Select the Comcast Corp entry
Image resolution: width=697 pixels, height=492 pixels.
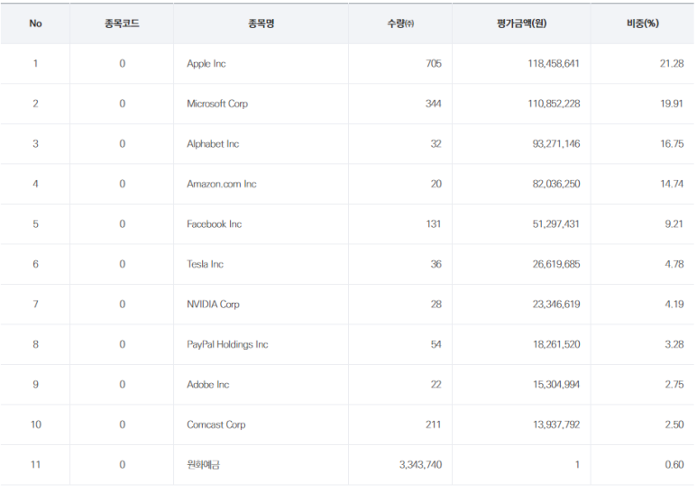pyautogui.click(x=216, y=424)
